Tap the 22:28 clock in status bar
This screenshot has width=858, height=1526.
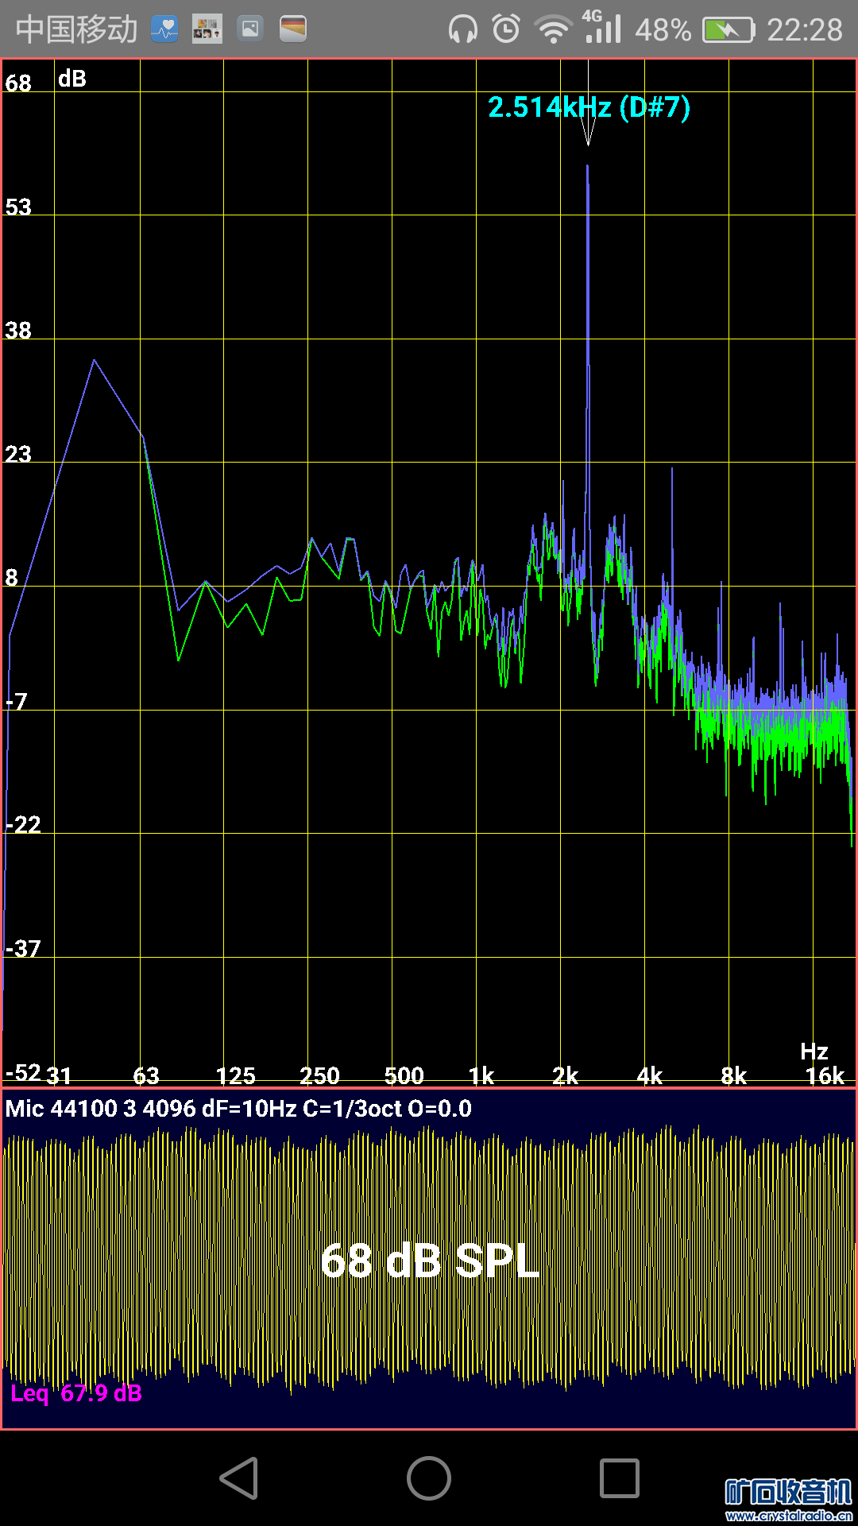[x=804, y=30]
